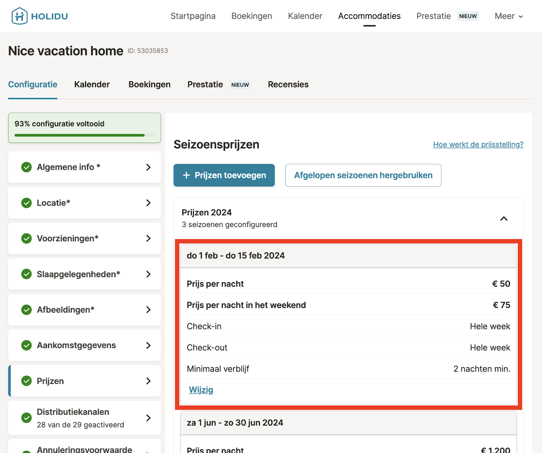Click Afgelopen seizoenen hergebruiken button
This screenshot has height=453, width=542.
point(363,175)
